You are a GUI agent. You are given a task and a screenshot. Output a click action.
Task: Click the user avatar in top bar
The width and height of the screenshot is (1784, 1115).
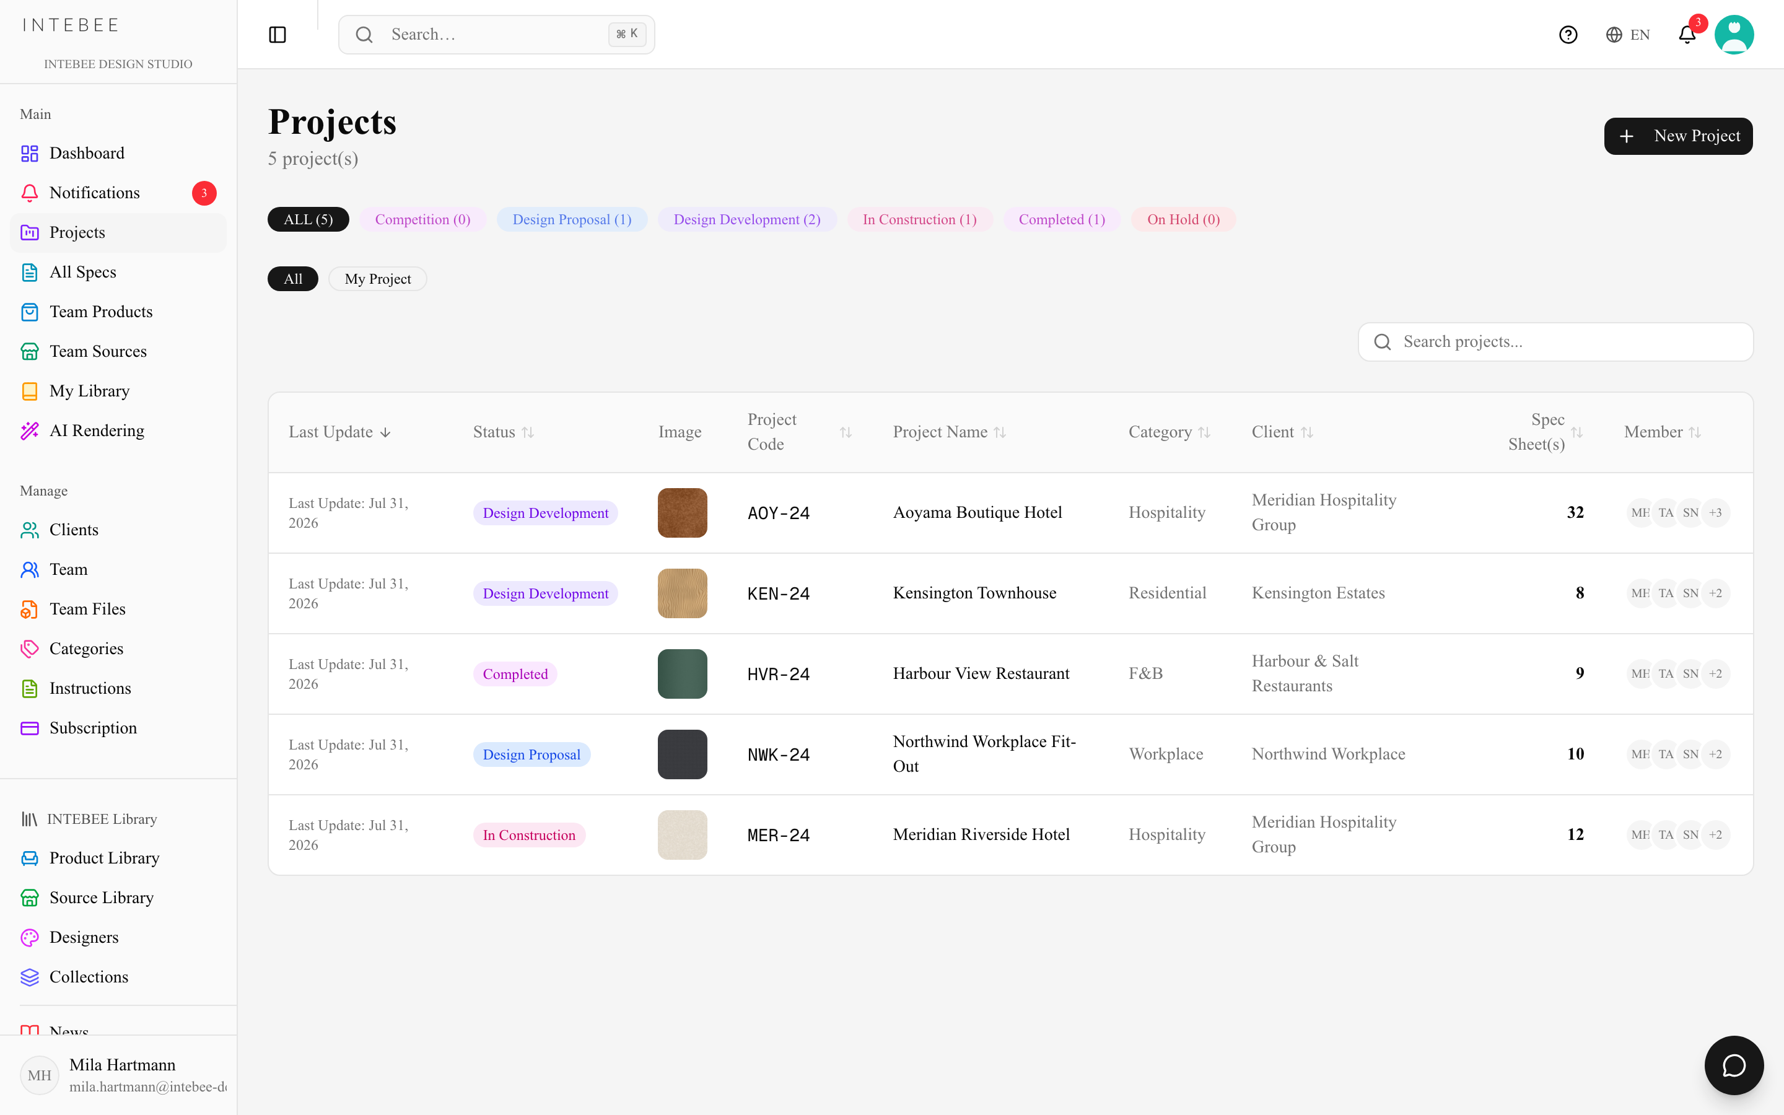(1734, 35)
